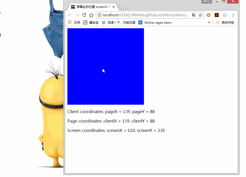
Task: Open the 应用 apps shortcut
Action: point(74,22)
